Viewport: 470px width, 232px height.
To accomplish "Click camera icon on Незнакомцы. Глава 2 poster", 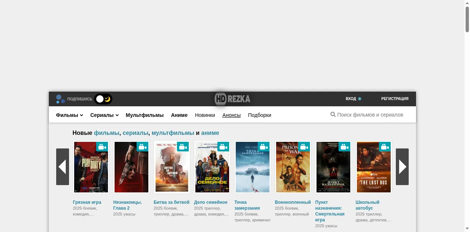I will [142, 147].
